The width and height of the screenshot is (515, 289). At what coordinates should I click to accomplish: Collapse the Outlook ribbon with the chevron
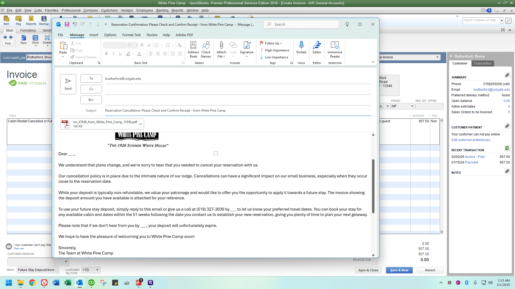373,62
